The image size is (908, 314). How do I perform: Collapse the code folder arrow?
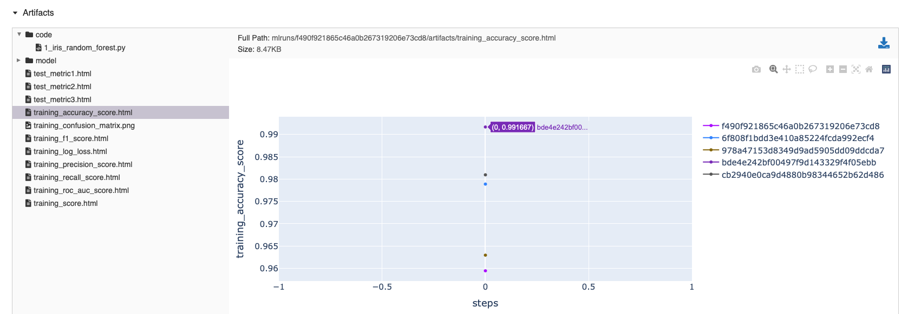click(x=19, y=35)
